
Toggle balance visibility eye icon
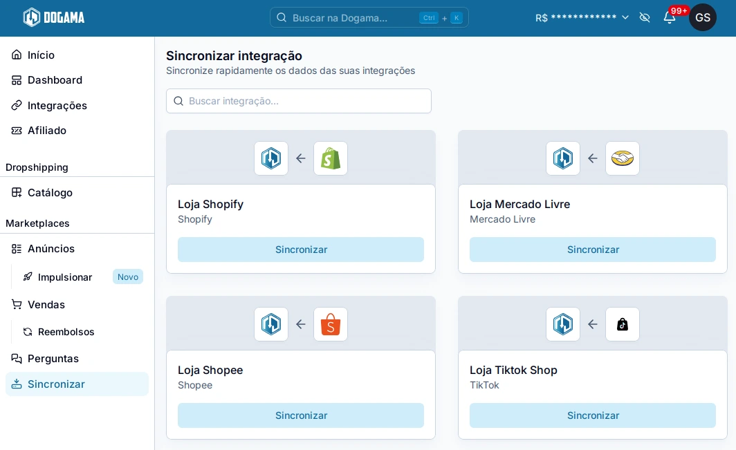pos(645,18)
